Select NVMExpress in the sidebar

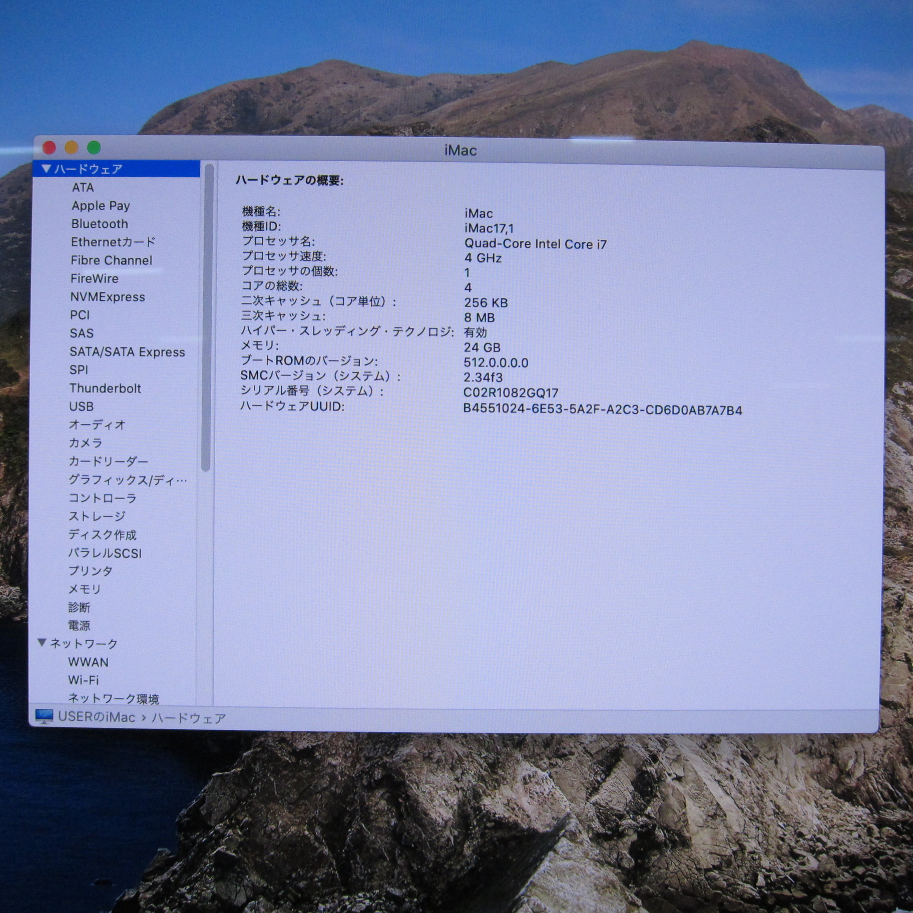[108, 297]
